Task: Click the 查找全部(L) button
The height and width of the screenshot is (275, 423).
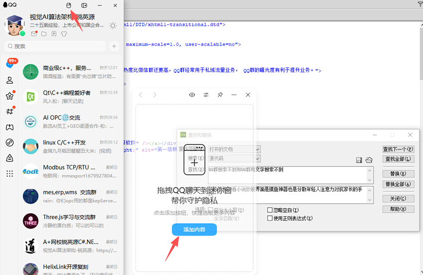Action: coord(398,159)
